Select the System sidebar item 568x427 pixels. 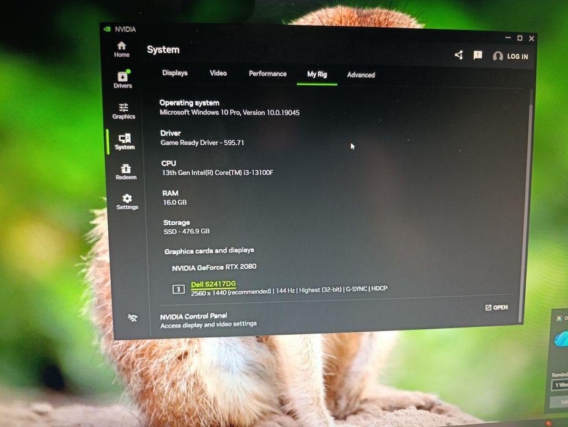125,142
